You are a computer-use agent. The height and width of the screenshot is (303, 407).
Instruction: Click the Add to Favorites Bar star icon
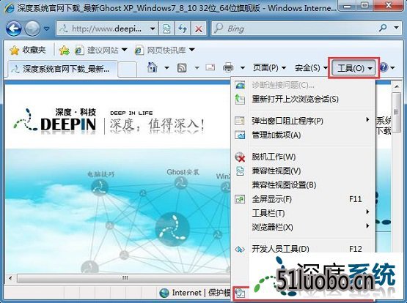click(64, 50)
